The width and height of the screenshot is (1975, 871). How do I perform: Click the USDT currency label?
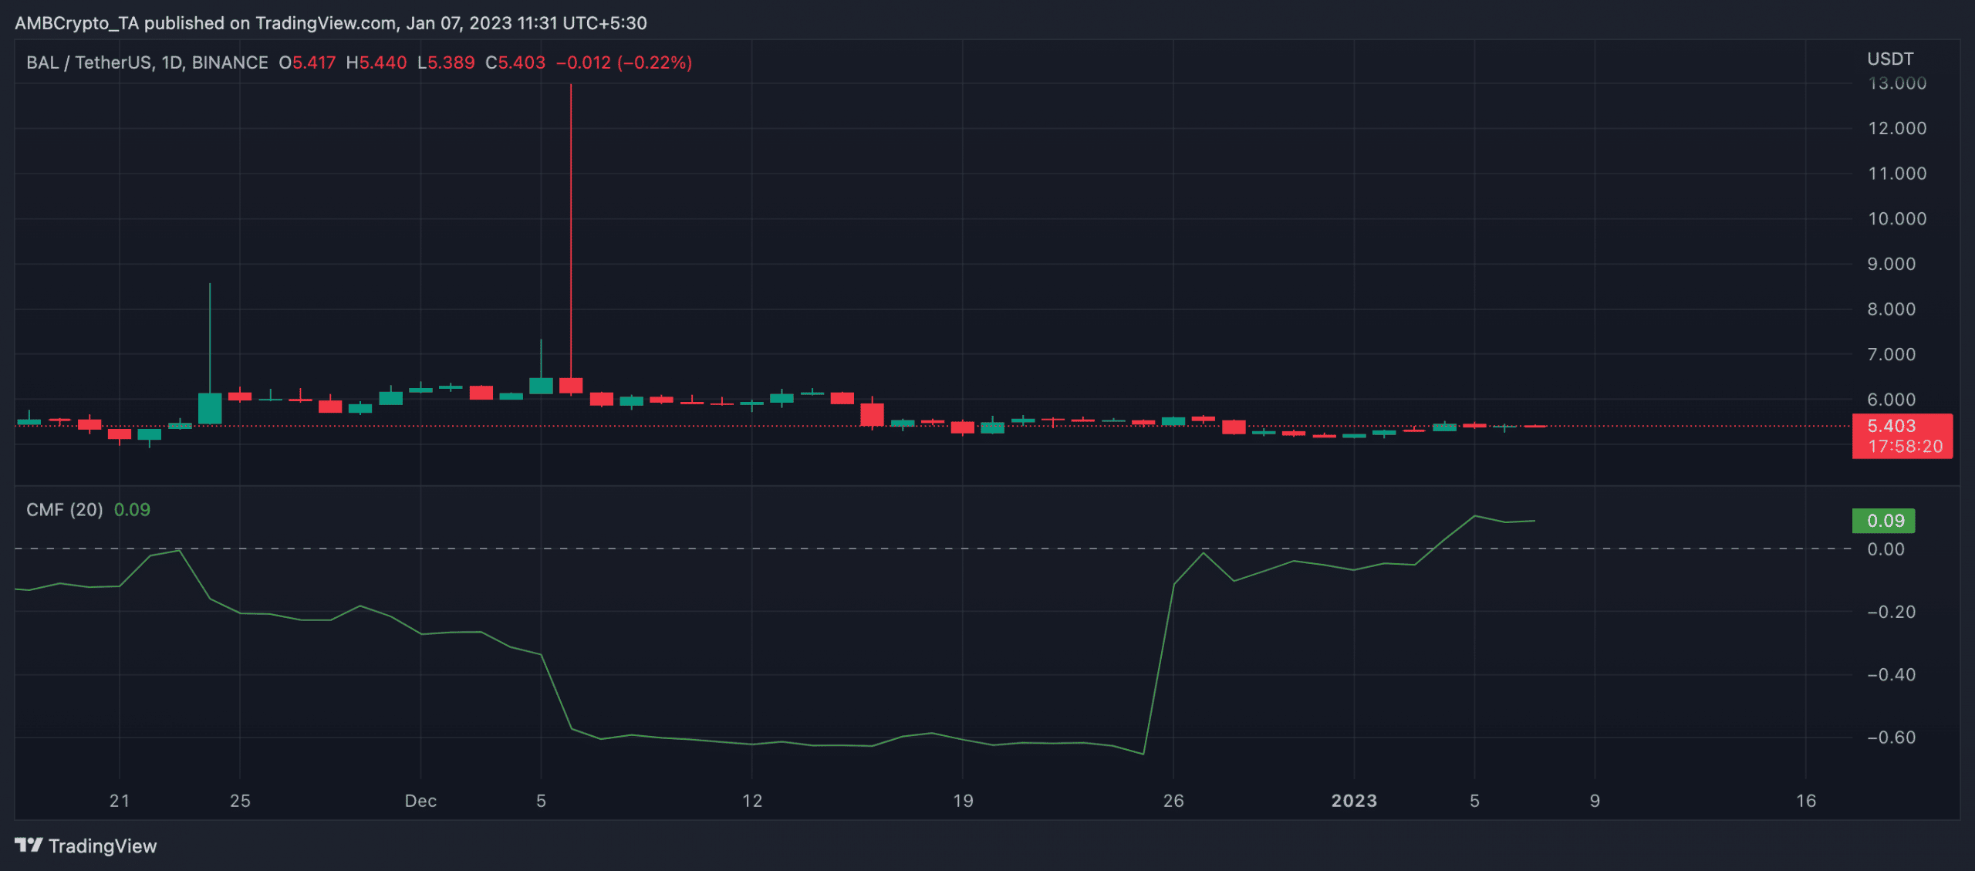1890,59
